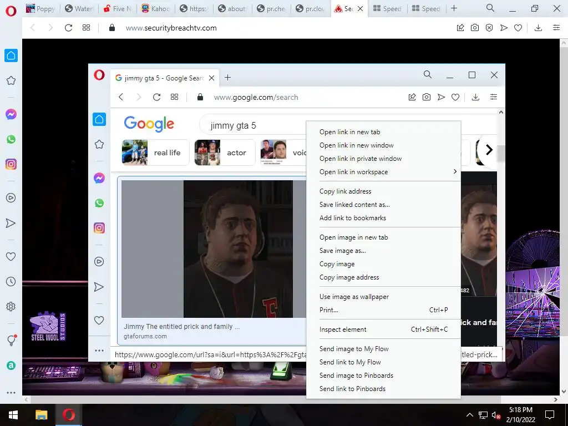Open the Opera menu in the outer window
The height and width of the screenshot is (426, 568).
point(11,11)
